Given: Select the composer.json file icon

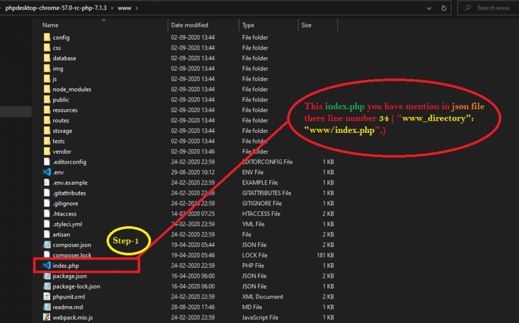Looking at the screenshot, I should click(x=47, y=245).
